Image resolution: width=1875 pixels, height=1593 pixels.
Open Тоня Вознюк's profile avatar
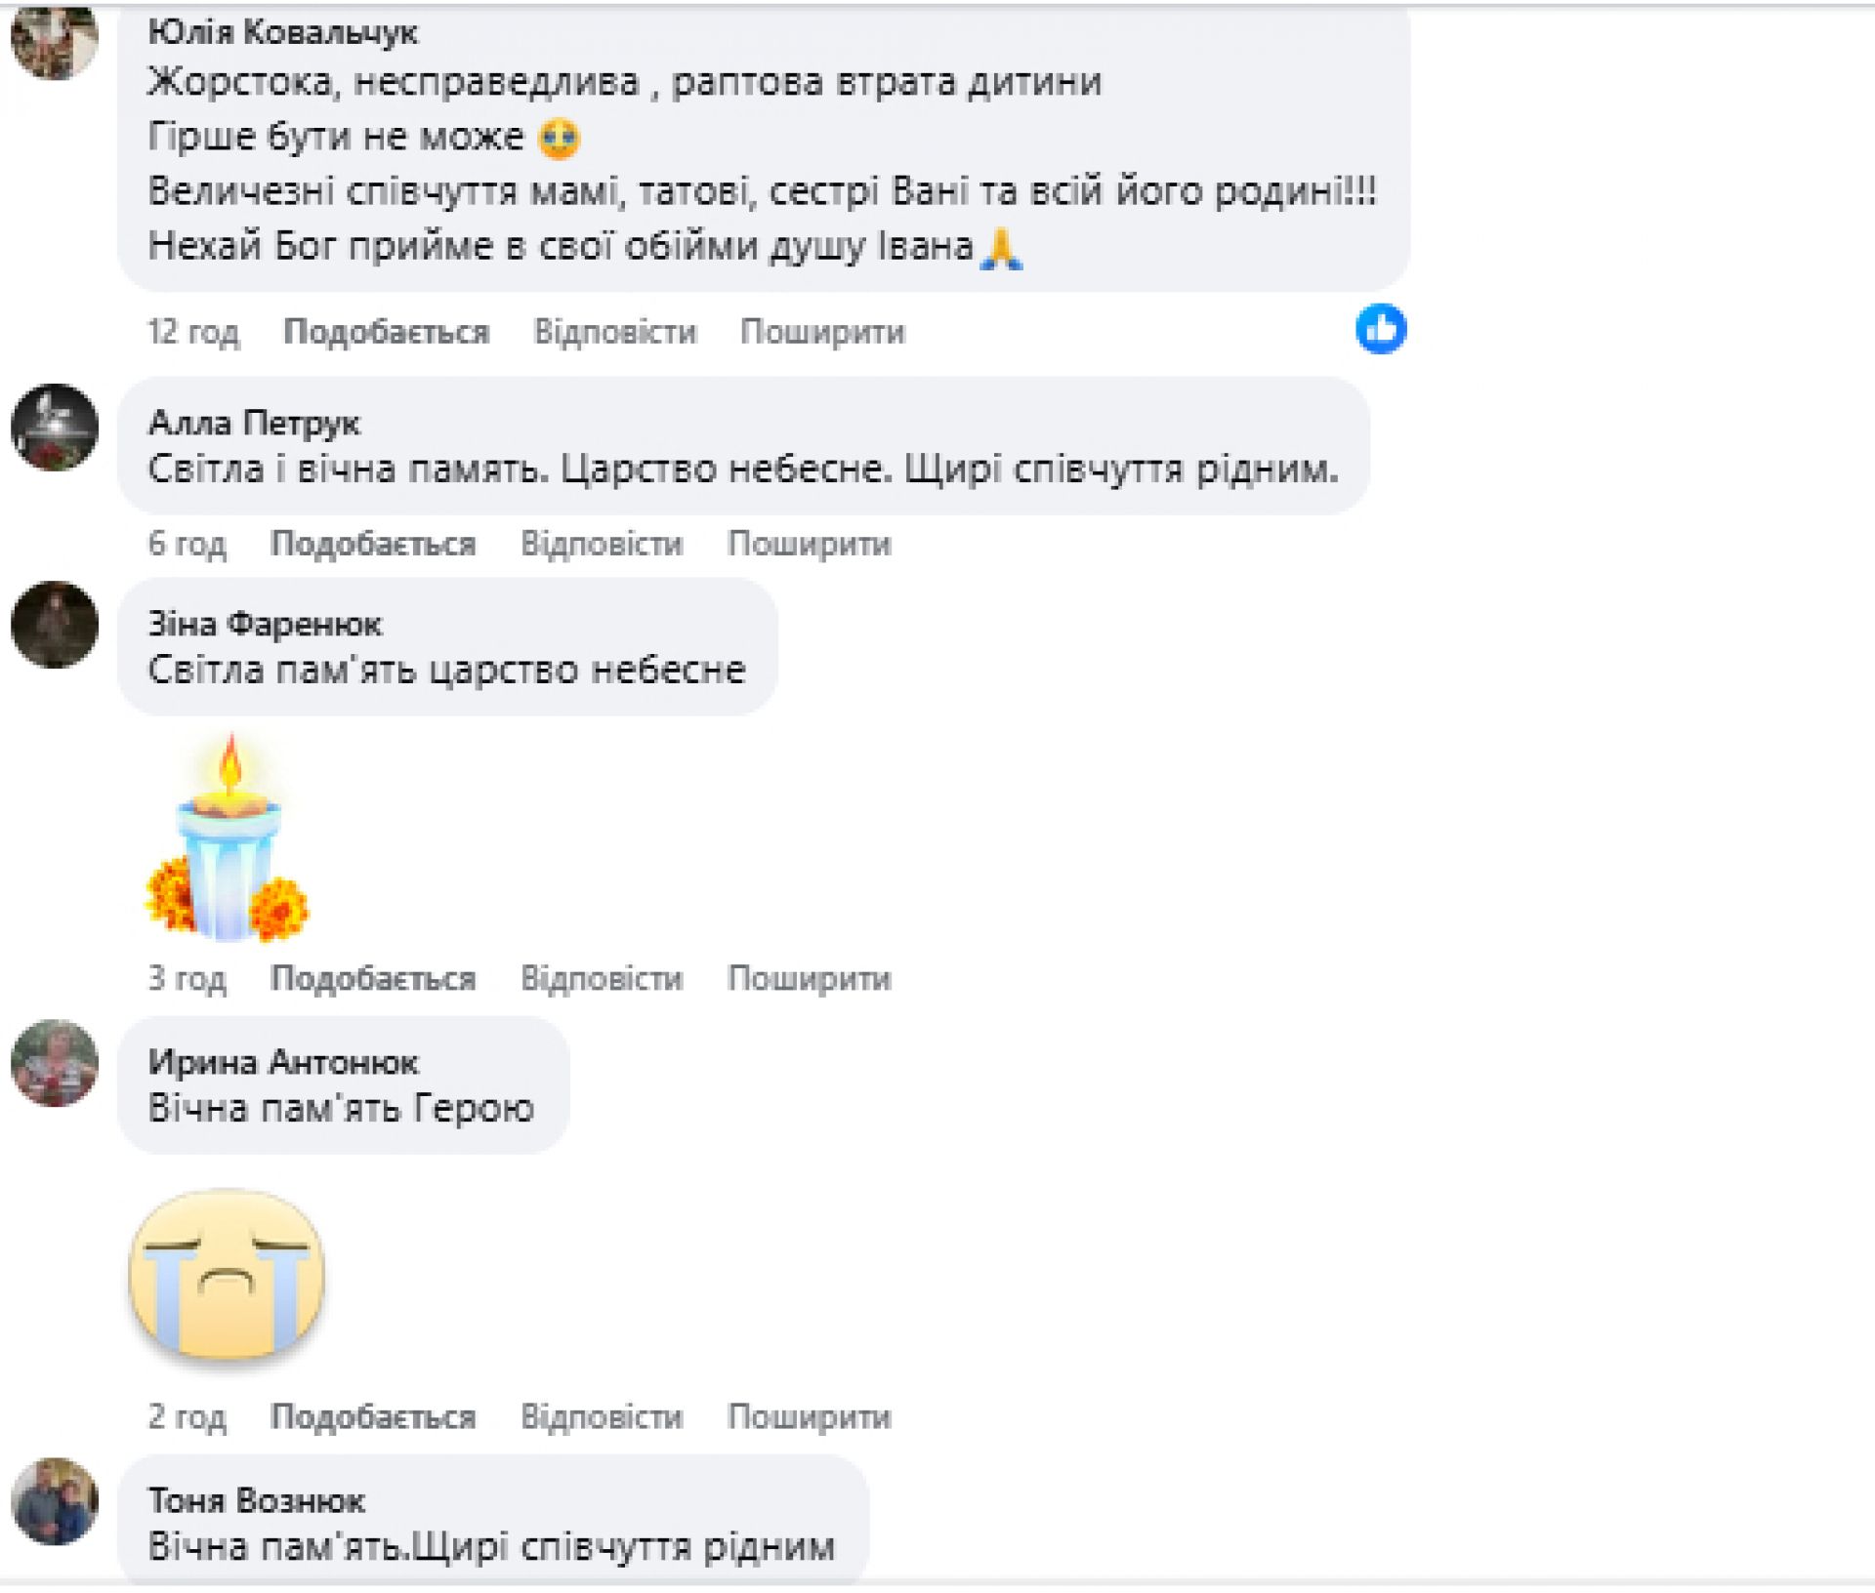(x=55, y=1501)
